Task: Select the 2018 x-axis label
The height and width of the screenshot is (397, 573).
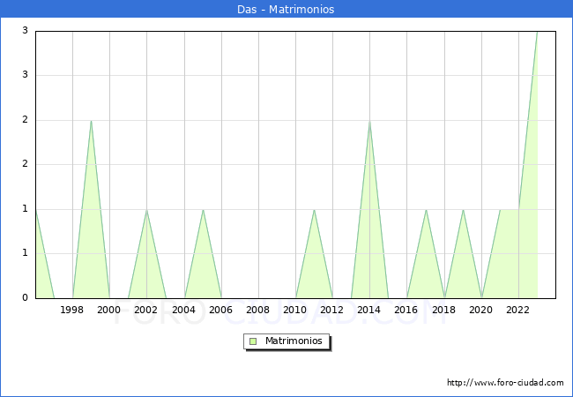Action: click(x=444, y=310)
